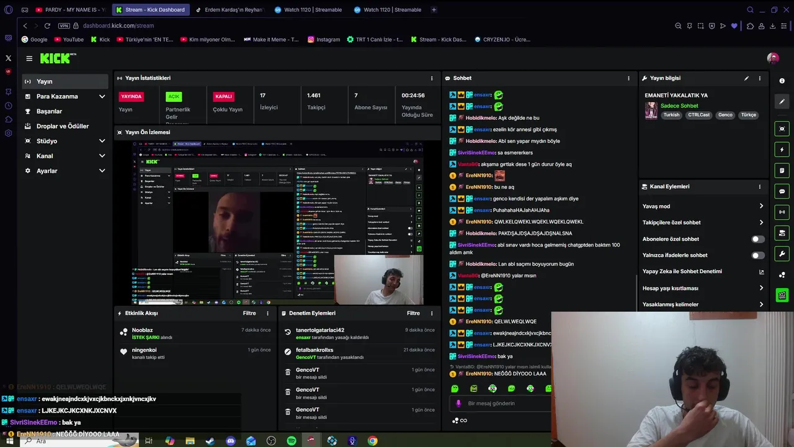794x447 pixels.
Task: Edit stream info with the pencil icon in Yayın bilgisi
Action: point(746,78)
